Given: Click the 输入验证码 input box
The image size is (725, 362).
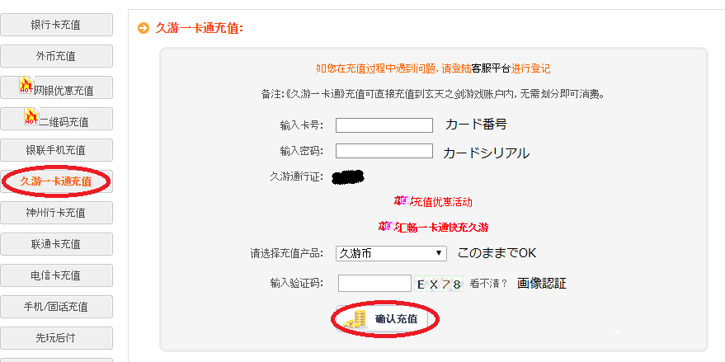Looking at the screenshot, I should point(374,284).
